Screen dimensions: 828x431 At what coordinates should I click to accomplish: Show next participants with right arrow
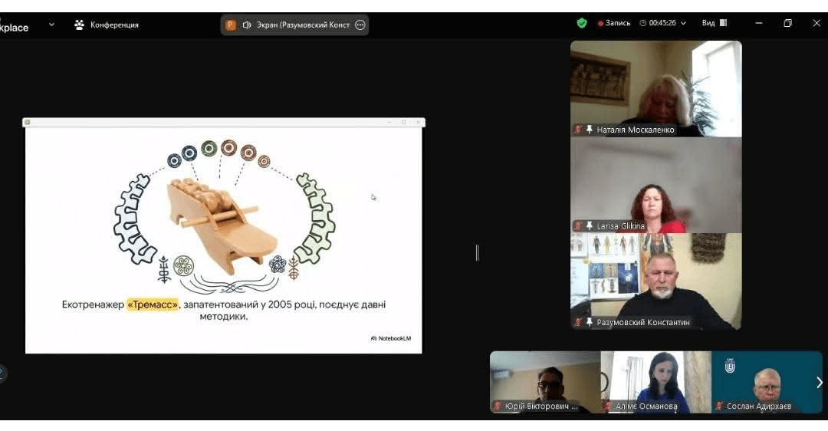tap(819, 382)
